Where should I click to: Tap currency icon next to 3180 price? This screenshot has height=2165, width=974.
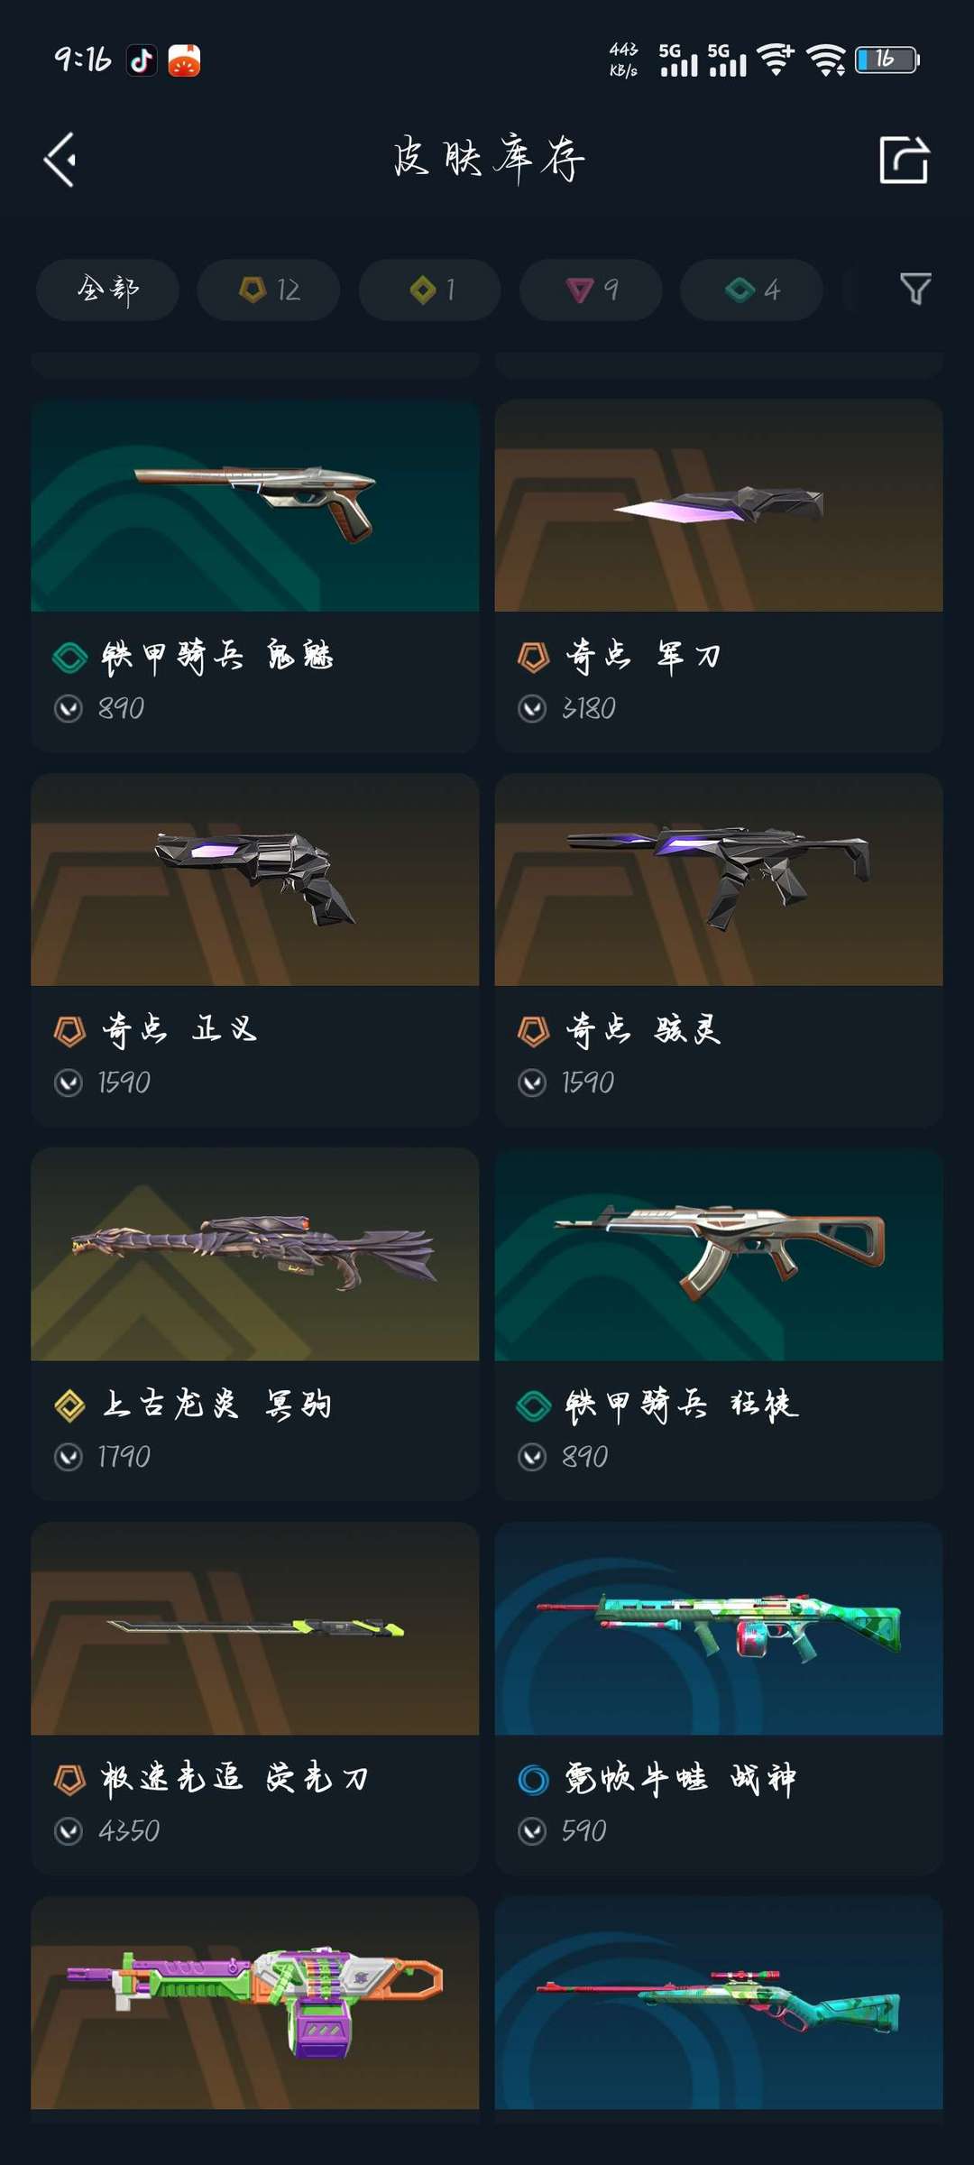pyautogui.click(x=532, y=709)
